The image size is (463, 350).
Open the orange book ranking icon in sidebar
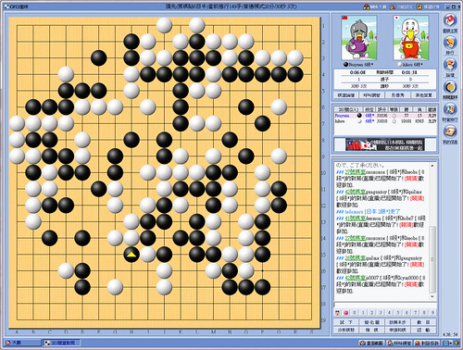[450, 43]
